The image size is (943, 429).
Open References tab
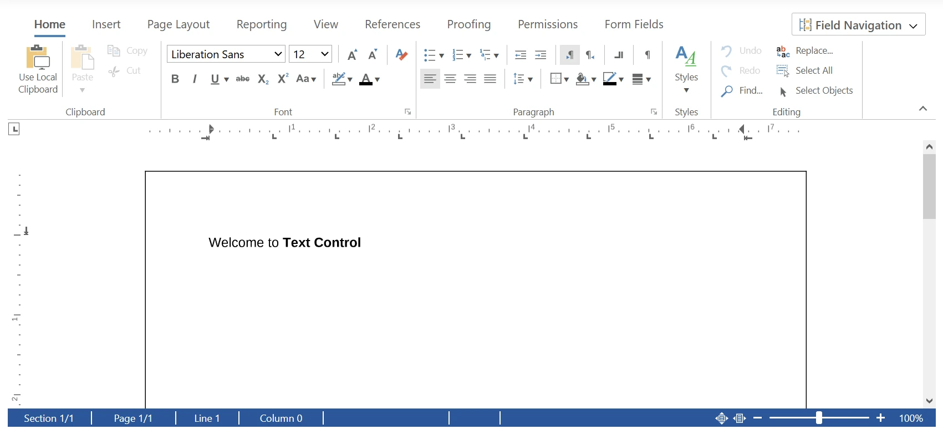tap(393, 24)
